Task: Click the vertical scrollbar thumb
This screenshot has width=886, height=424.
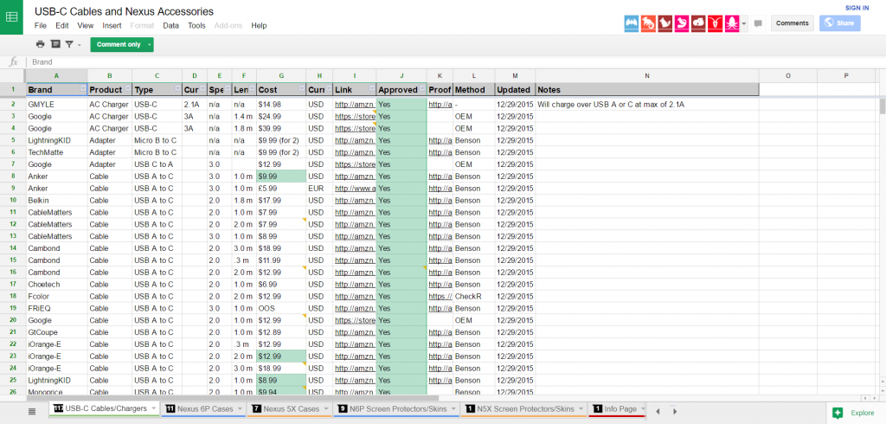Action: (882, 106)
